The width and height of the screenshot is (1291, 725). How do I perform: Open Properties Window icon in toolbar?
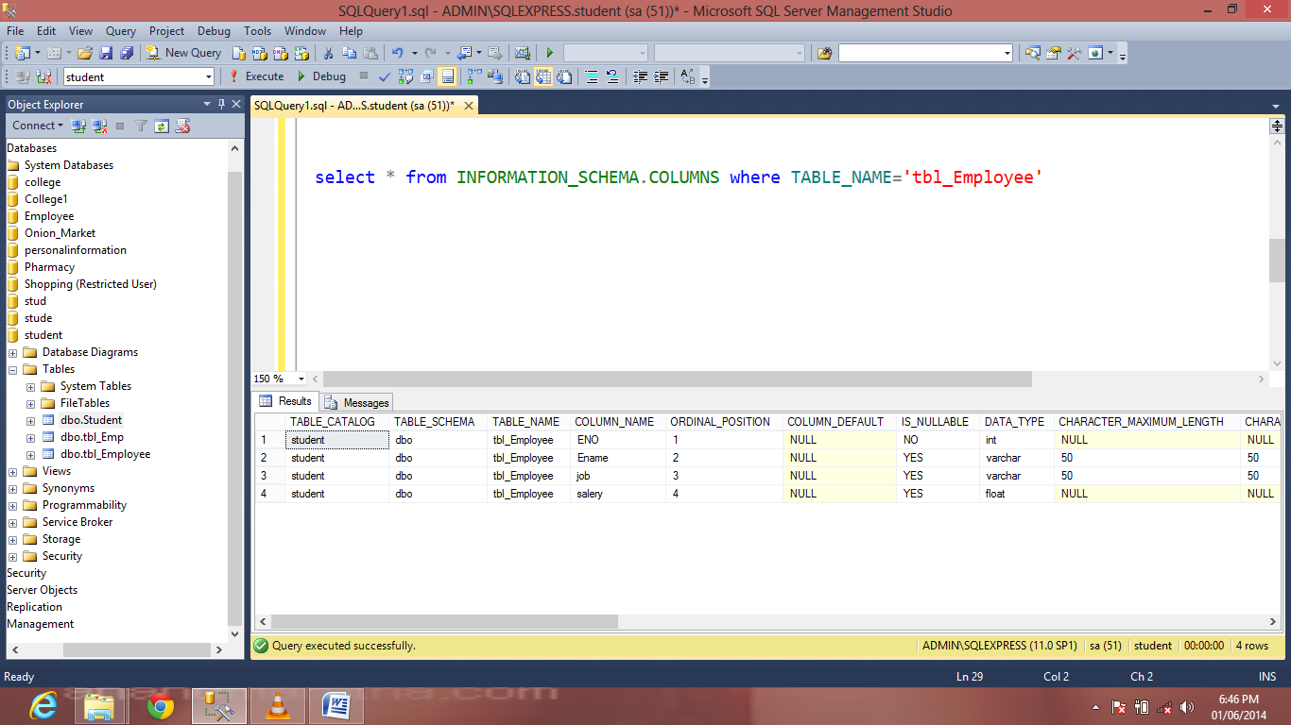(1053, 53)
